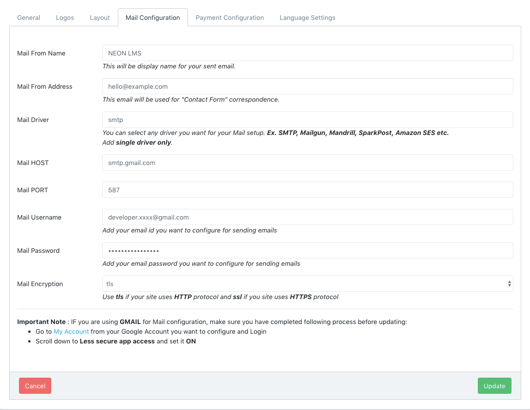
Task: Select the Mail Configuration tab
Action: pos(152,18)
